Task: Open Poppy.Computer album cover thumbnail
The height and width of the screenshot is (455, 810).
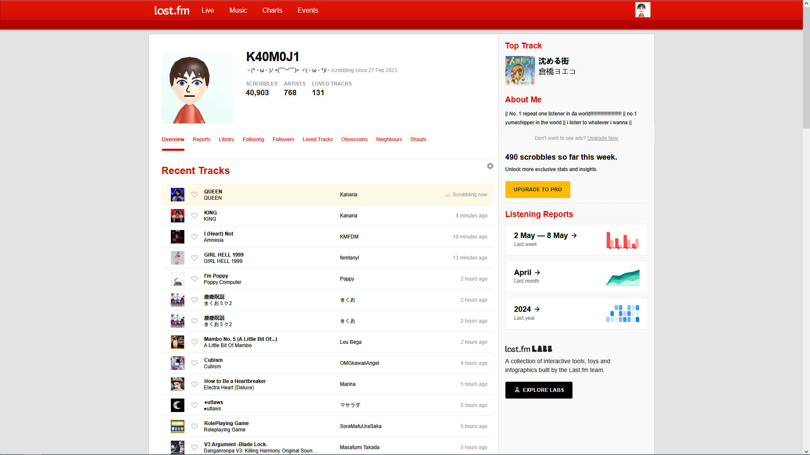Action: (178, 279)
